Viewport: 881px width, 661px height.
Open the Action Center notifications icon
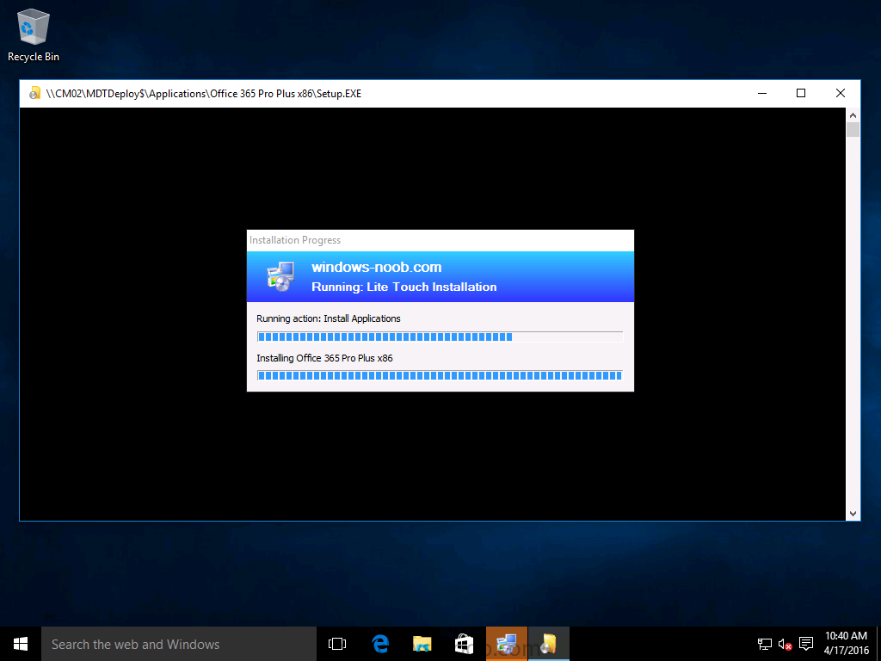pyautogui.click(x=806, y=644)
